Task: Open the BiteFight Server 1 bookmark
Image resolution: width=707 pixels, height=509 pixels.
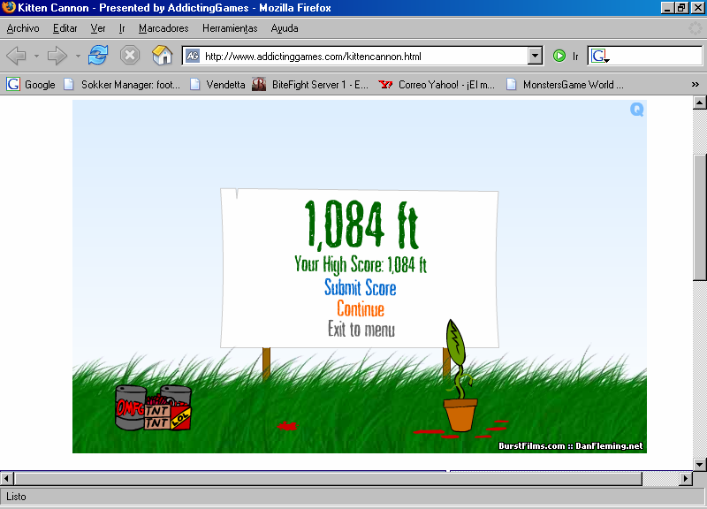Action: 310,85
